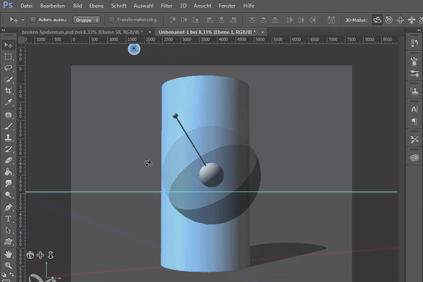Select the Move tool in the toolbox
The width and height of the screenshot is (423, 282).
pos(8,45)
